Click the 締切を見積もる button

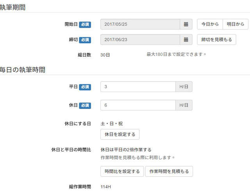pos(216,39)
